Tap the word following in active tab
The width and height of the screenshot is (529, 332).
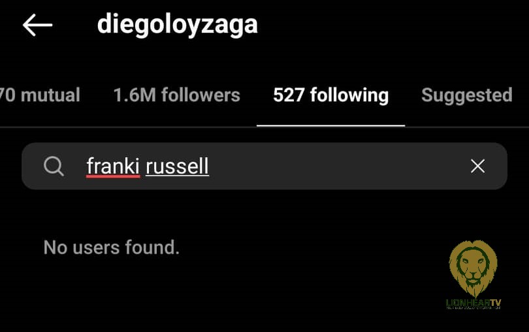[x=349, y=95]
